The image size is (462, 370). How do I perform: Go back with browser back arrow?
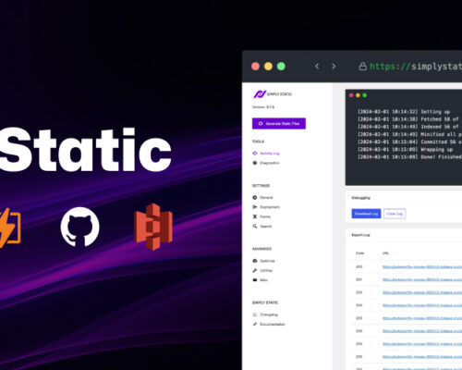tap(317, 67)
